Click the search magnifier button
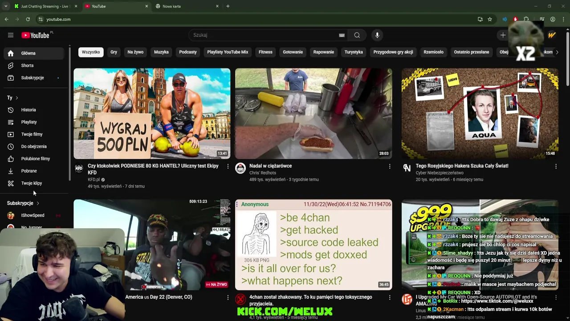 point(357,35)
